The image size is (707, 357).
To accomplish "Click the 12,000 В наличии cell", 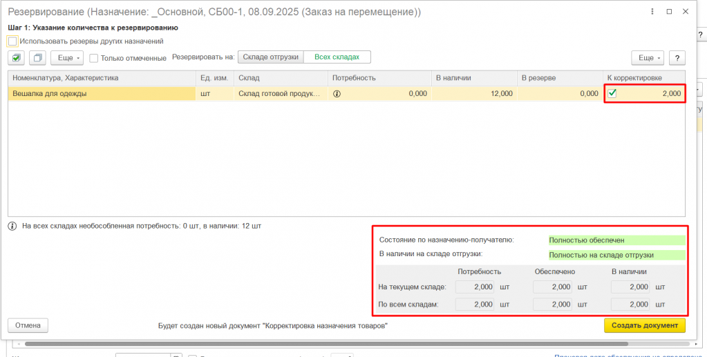I will point(474,94).
